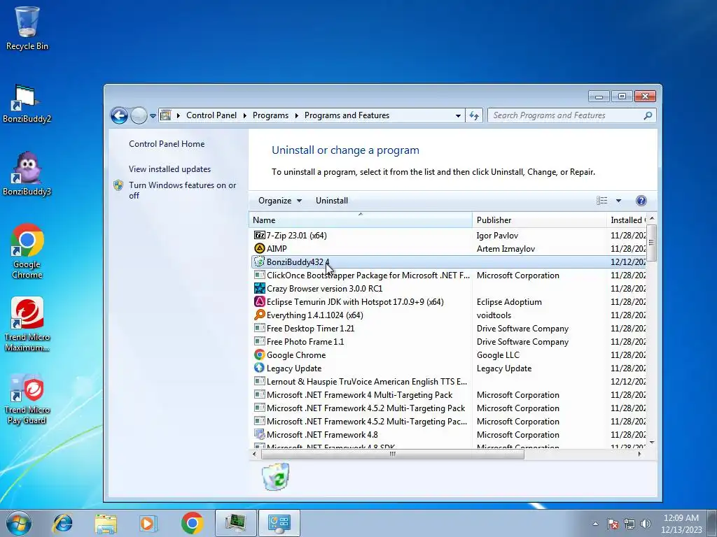Click the scroll right arrow of list
Screen dimensions: 717x537
639,454
